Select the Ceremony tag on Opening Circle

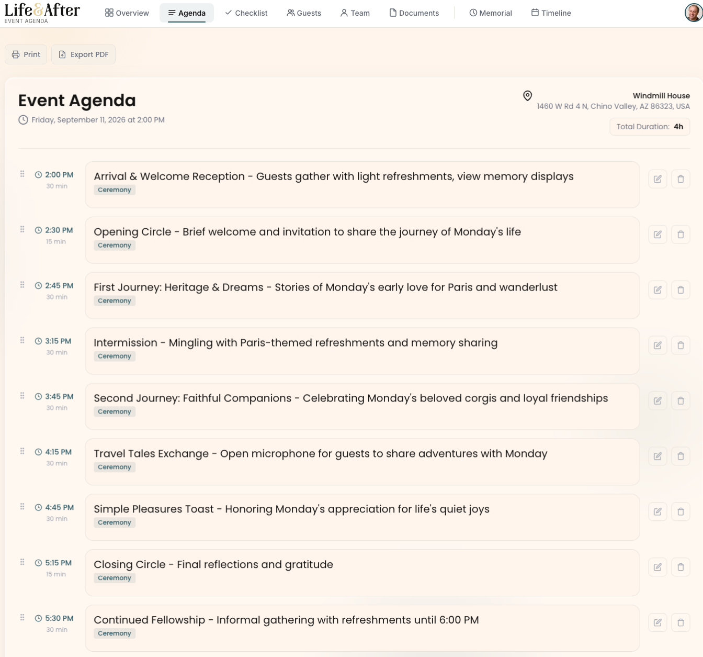point(115,245)
